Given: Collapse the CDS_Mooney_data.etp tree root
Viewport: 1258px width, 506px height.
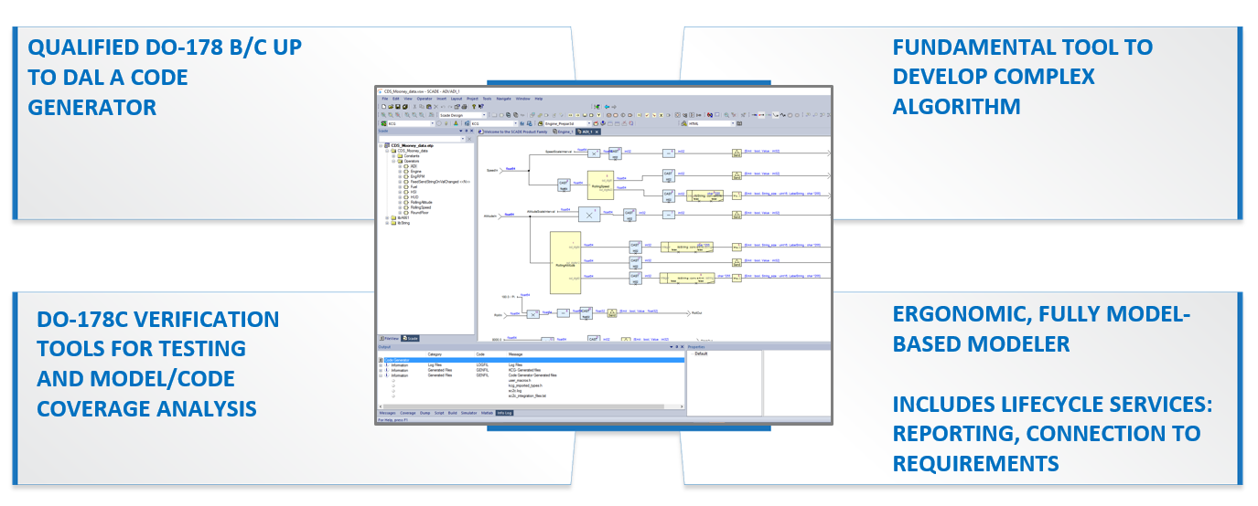Looking at the screenshot, I should coord(381,145).
